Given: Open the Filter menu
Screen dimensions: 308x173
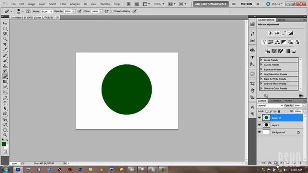Looking at the screenshot, I should [x=63, y=4].
